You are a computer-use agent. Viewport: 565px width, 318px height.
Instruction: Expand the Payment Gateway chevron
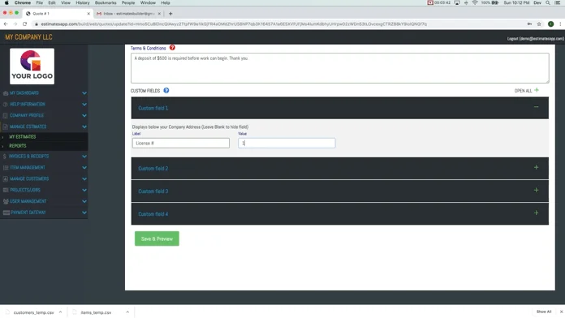tap(84, 213)
